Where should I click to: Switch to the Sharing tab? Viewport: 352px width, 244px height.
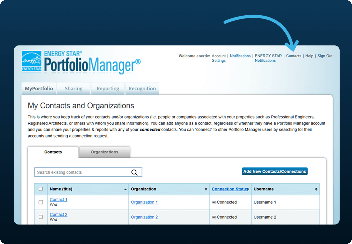74,89
